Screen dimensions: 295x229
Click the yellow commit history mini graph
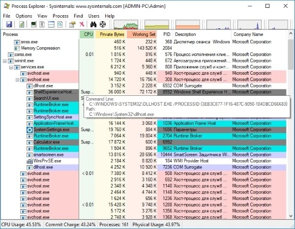tap(157, 25)
